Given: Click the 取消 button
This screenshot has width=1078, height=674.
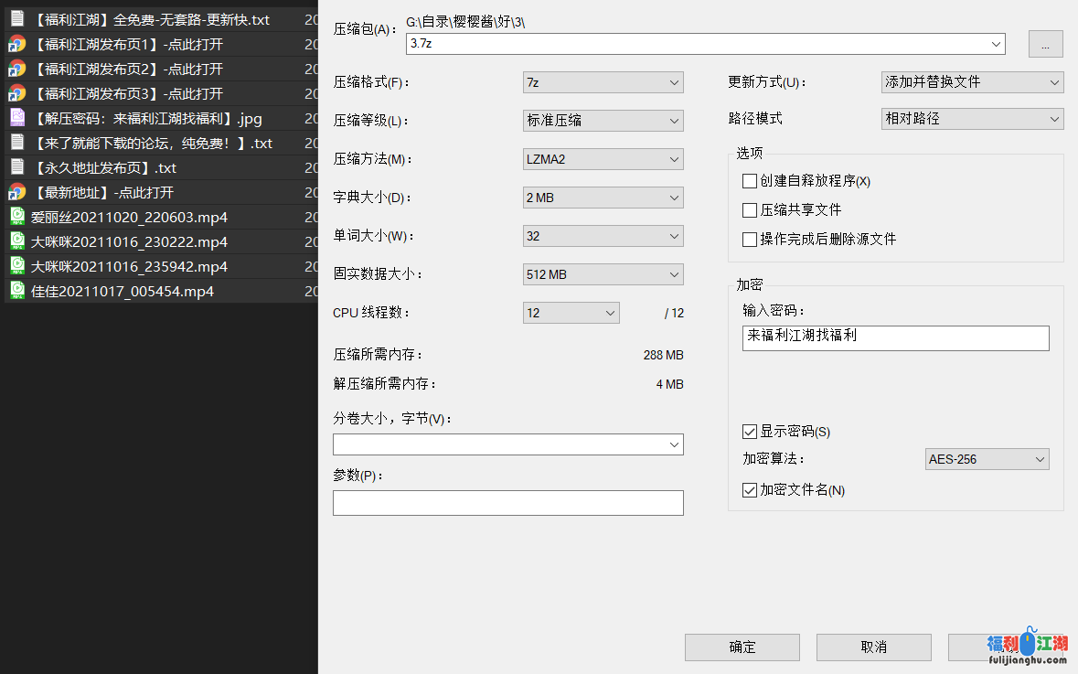Looking at the screenshot, I should (873, 647).
